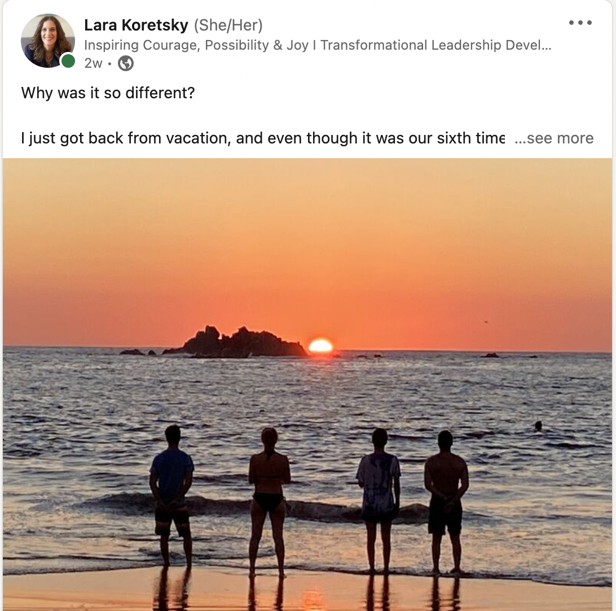This screenshot has width=616, height=611.
Task: Click the globe public visibility icon
Action: tap(126, 63)
